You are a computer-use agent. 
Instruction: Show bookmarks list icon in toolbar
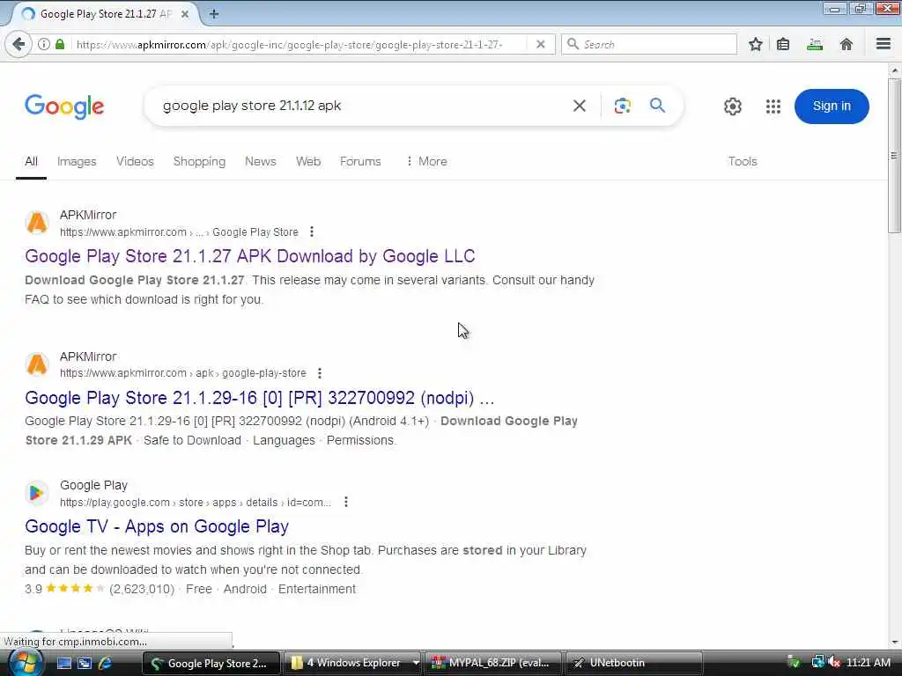pos(783,44)
